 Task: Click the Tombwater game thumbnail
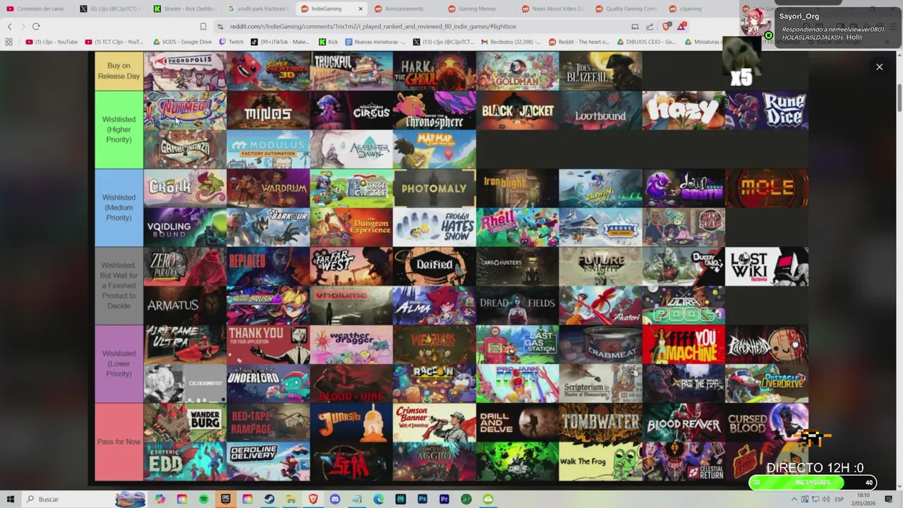coord(600,422)
